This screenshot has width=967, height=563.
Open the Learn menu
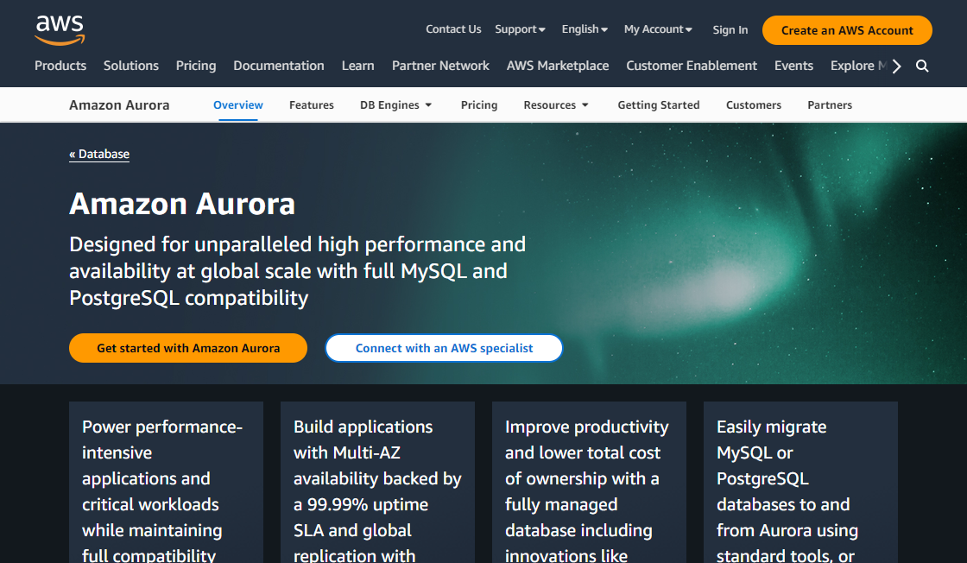coord(357,66)
